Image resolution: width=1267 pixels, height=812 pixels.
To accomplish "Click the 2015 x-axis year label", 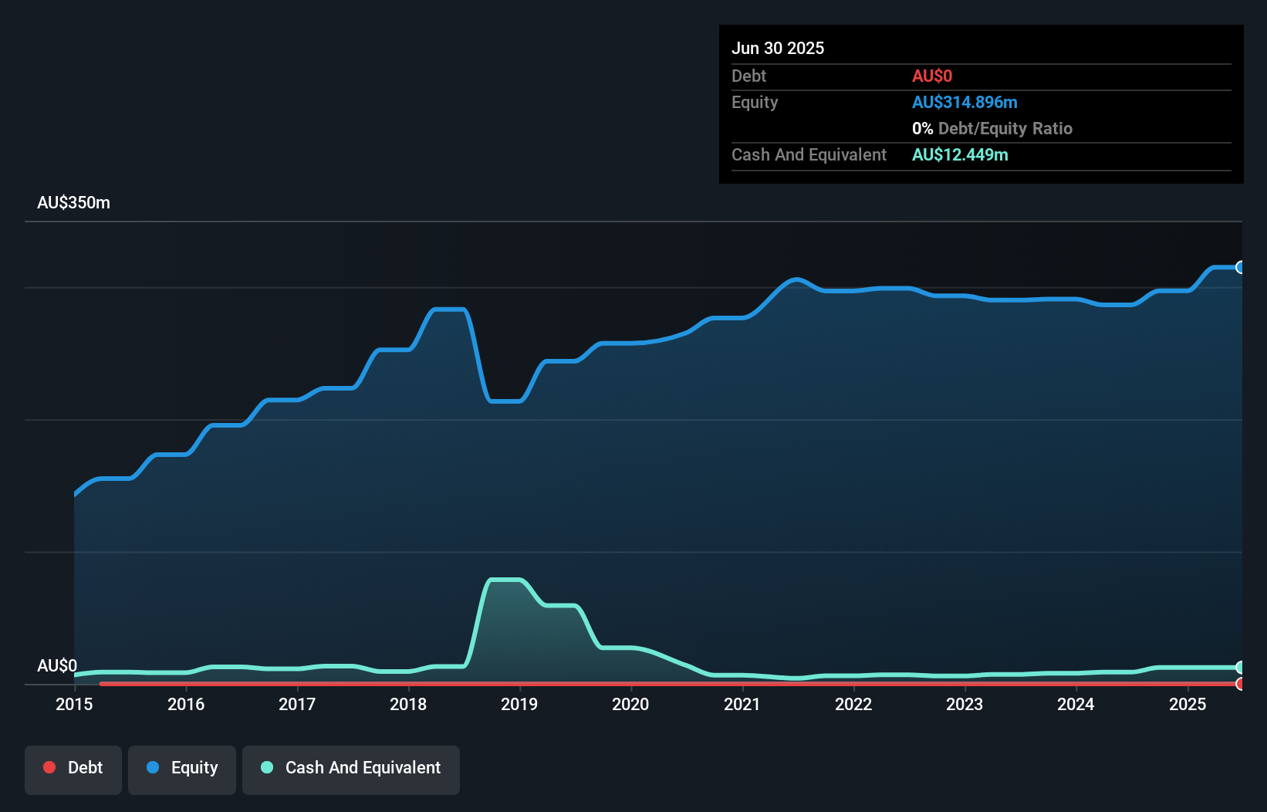I will [x=74, y=704].
